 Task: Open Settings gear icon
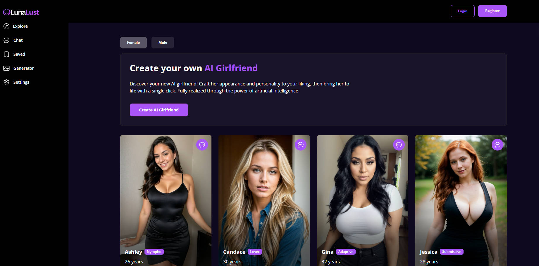click(x=6, y=82)
